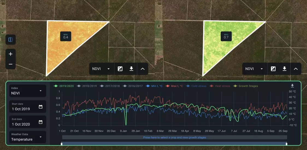Download the right map NDVI image
This screenshot has width=307, height=150.
coord(284,69)
